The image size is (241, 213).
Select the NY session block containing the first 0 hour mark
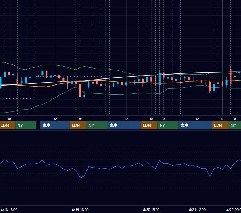tap(168, 125)
